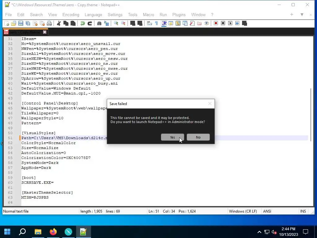Open the Function List icon

[x=192, y=24]
